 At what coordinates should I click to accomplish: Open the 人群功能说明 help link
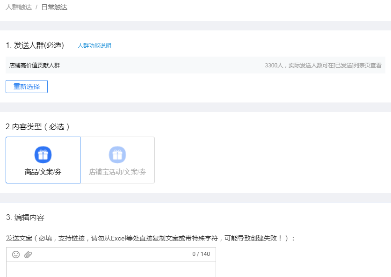[x=94, y=46]
